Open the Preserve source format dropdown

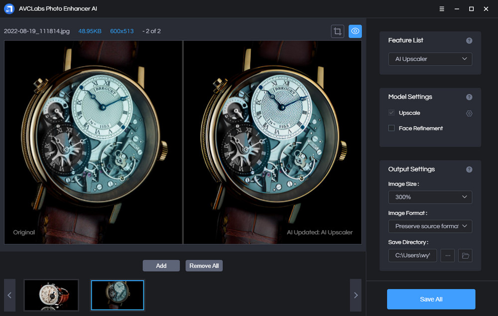pyautogui.click(x=430, y=226)
